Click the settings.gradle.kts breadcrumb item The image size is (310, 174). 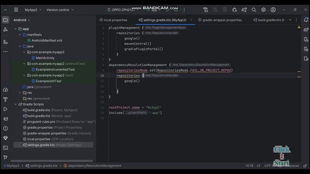(42, 166)
